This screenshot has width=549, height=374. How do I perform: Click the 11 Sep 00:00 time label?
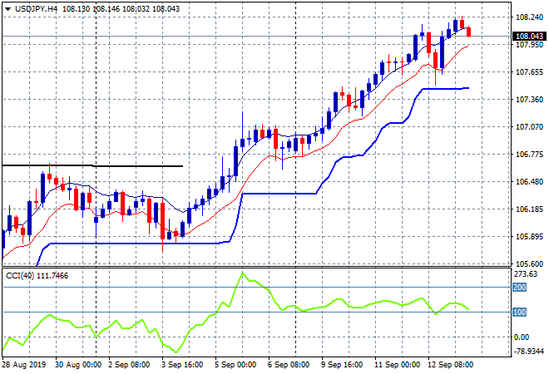pyautogui.click(x=397, y=365)
